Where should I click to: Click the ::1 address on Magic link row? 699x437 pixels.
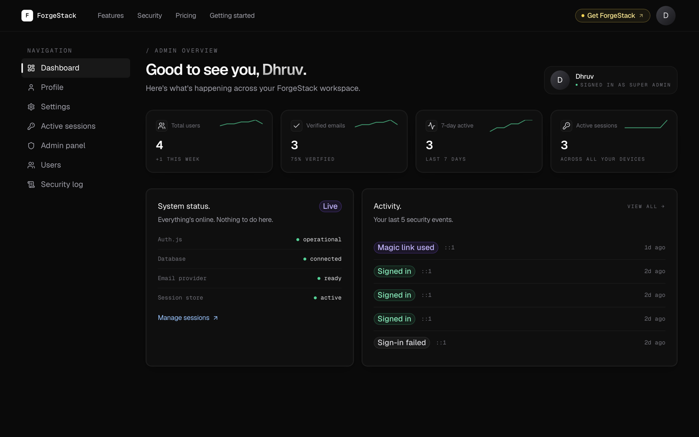(450, 248)
